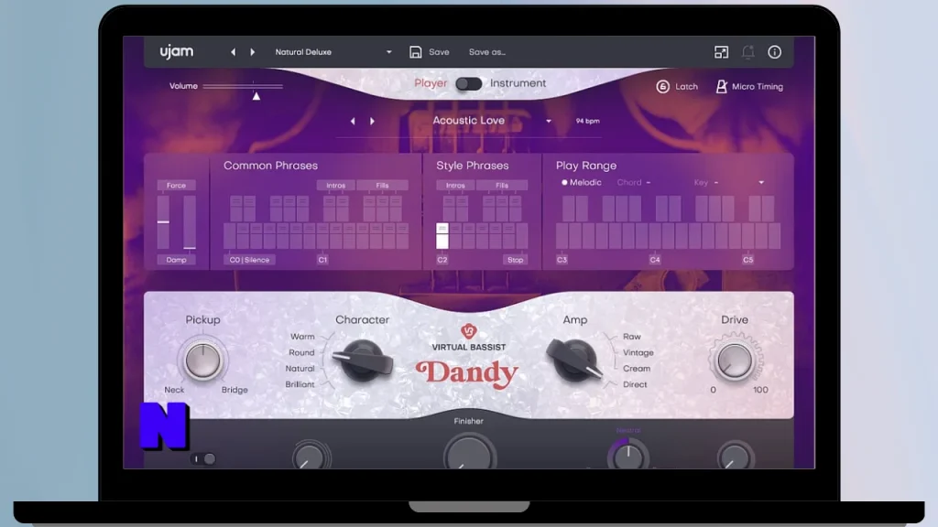Click the 94 bpm tempo value
The height and width of the screenshot is (527, 938).
coord(587,122)
